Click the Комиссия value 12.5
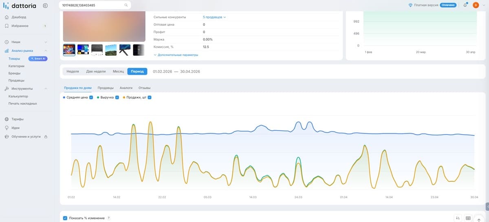This screenshot has height=222, width=489. [x=206, y=47]
